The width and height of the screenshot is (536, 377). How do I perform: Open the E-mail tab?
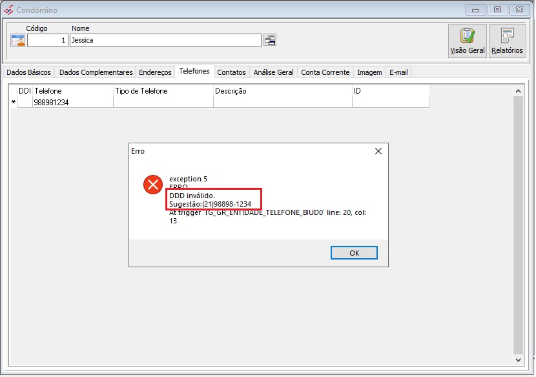point(398,72)
